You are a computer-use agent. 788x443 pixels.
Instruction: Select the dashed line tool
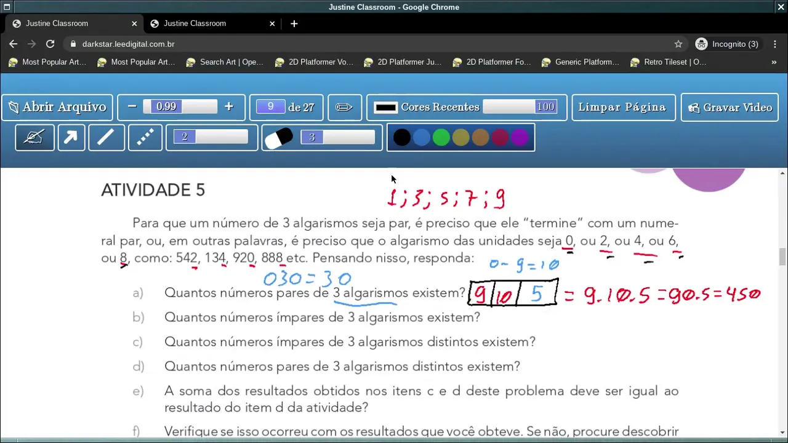(x=145, y=138)
